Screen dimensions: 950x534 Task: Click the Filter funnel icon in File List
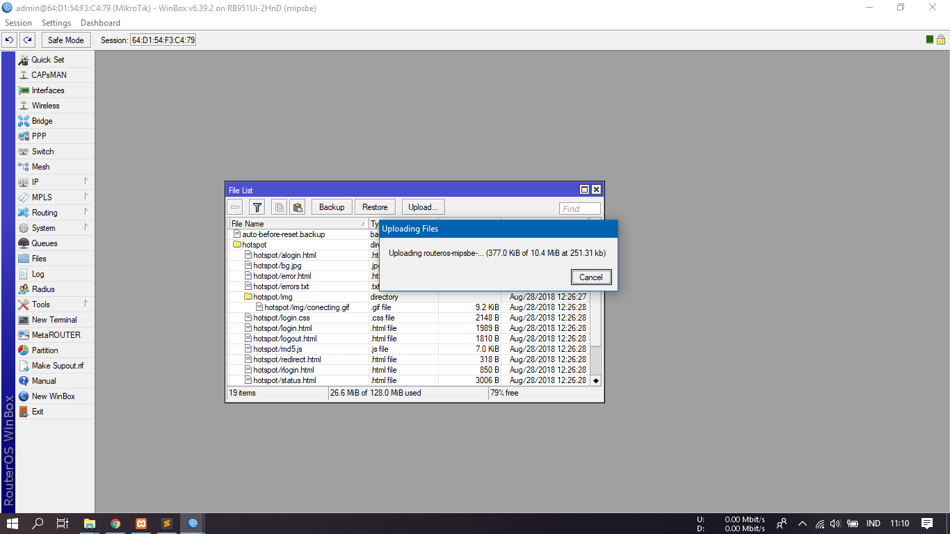pyautogui.click(x=257, y=207)
